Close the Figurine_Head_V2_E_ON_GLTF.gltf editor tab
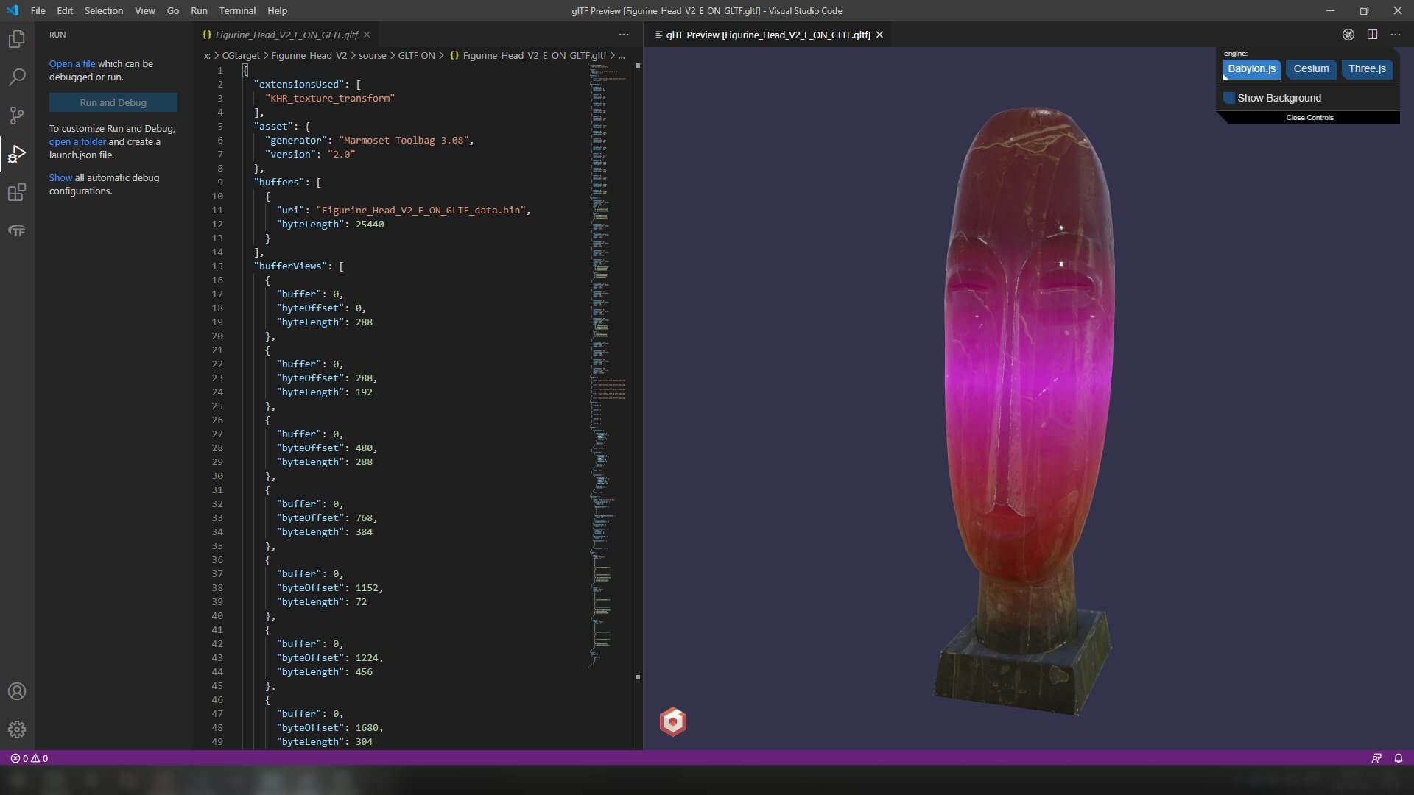Viewport: 1414px width, 795px height. point(367,35)
